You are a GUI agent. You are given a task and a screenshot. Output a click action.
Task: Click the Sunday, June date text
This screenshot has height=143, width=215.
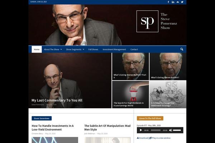coord(38,2)
